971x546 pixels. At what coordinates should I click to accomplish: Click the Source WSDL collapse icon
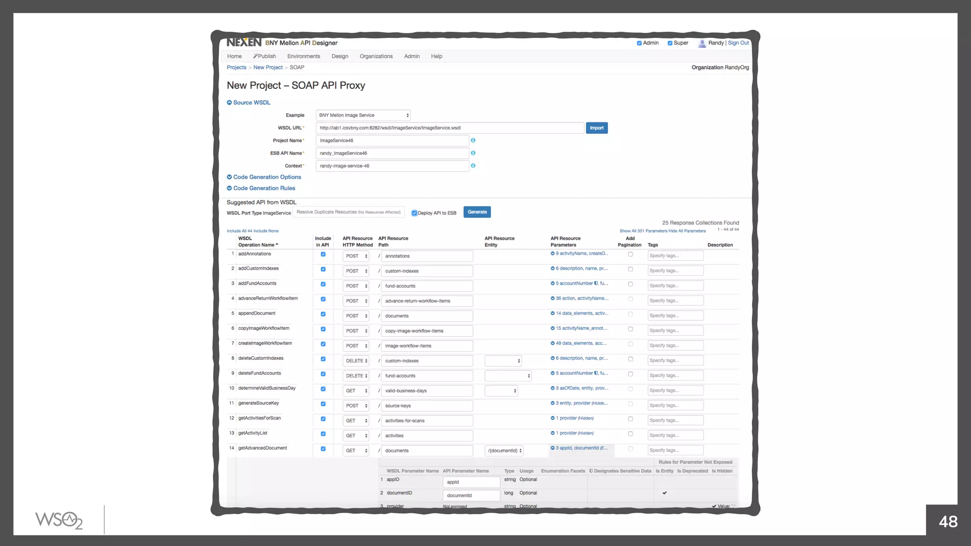point(229,102)
